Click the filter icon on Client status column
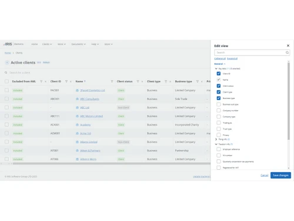 pyautogui.click(x=138, y=81)
